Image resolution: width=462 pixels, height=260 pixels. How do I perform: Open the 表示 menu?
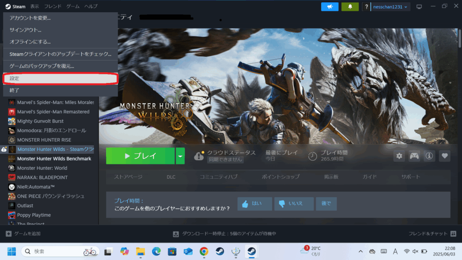click(x=34, y=6)
